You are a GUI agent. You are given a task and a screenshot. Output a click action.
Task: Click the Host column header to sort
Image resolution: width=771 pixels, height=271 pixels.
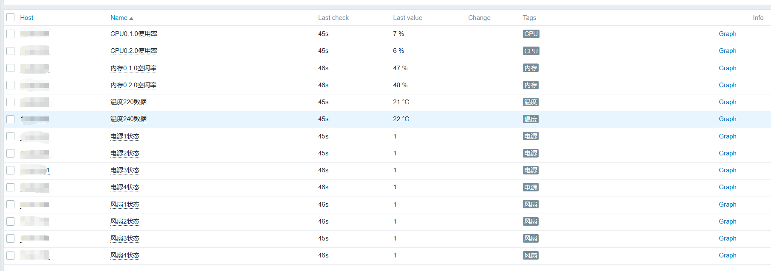[26, 18]
